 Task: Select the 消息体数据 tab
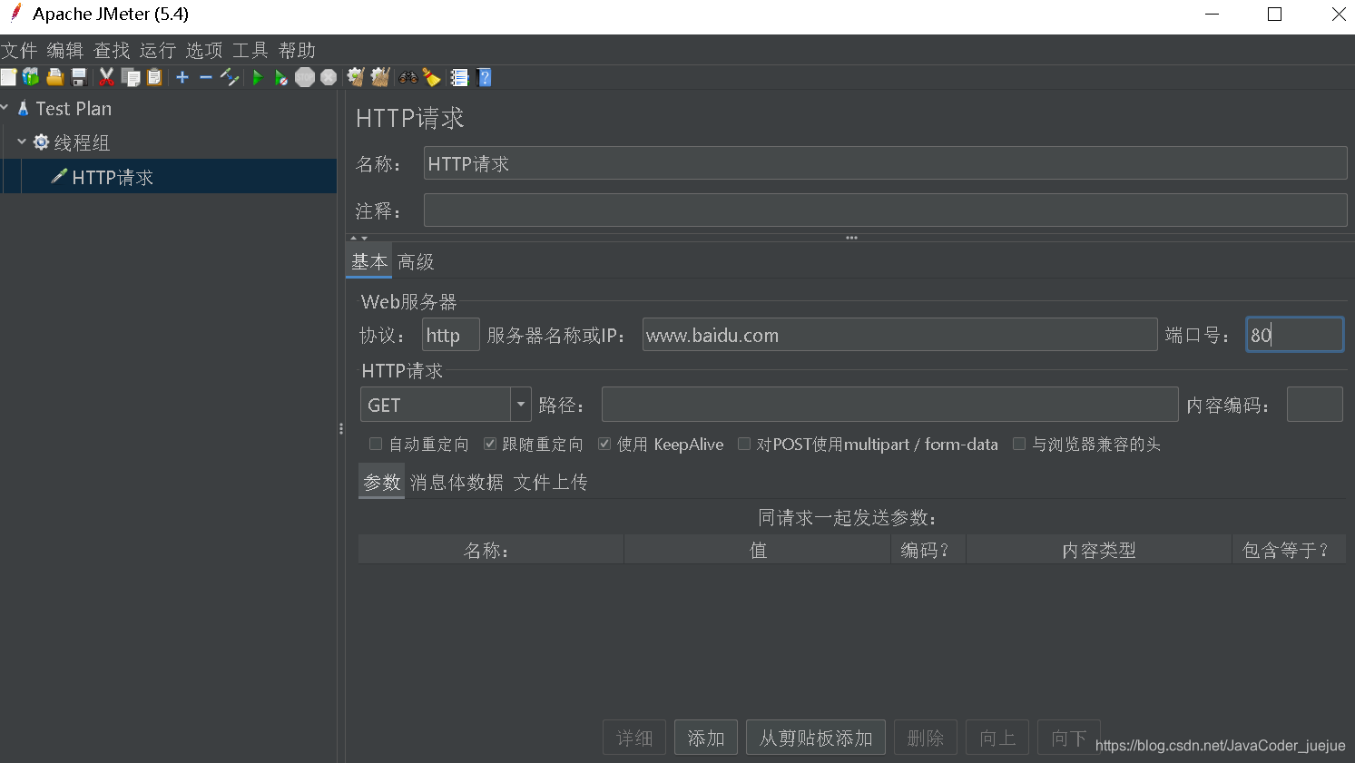click(x=457, y=482)
